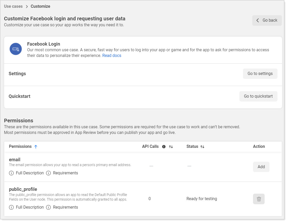The image size is (287, 222).
Task: Select the public_profile permission name
Action: [23, 189]
